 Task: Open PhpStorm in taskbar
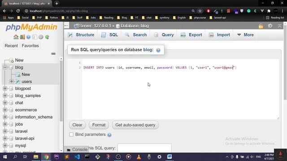point(57,157)
